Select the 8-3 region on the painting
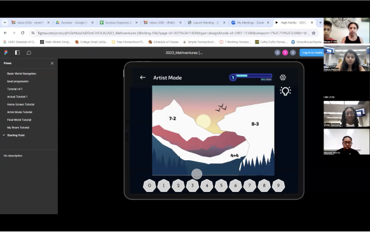 coord(255,124)
